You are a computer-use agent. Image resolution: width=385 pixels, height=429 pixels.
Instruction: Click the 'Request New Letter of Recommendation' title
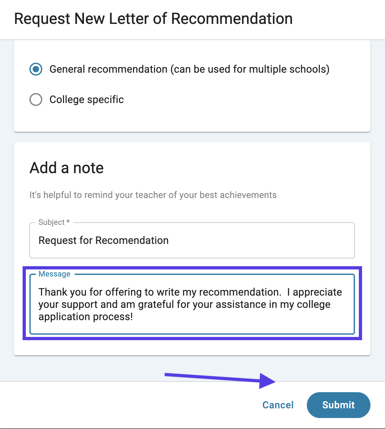tap(153, 19)
